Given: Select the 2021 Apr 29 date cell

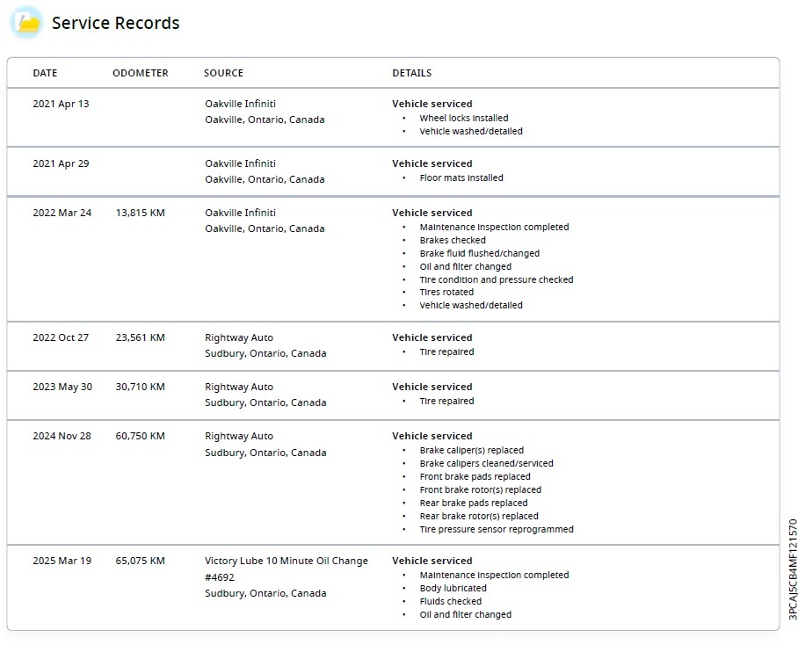Looking at the screenshot, I should tap(61, 163).
